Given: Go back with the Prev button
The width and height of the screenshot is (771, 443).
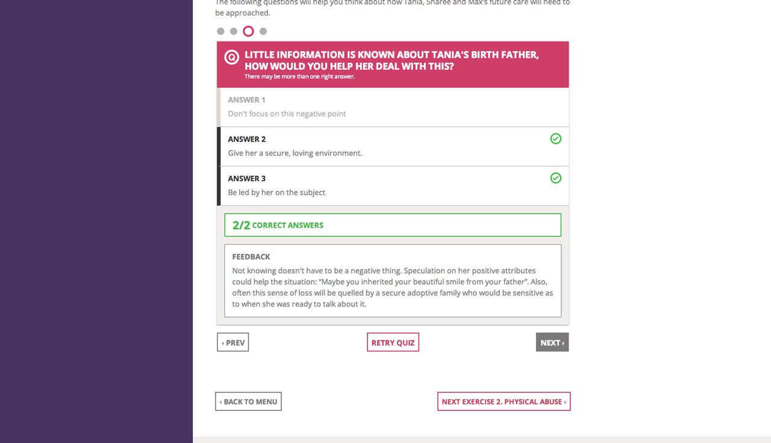Looking at the screenshot, I should pos(233,342).
